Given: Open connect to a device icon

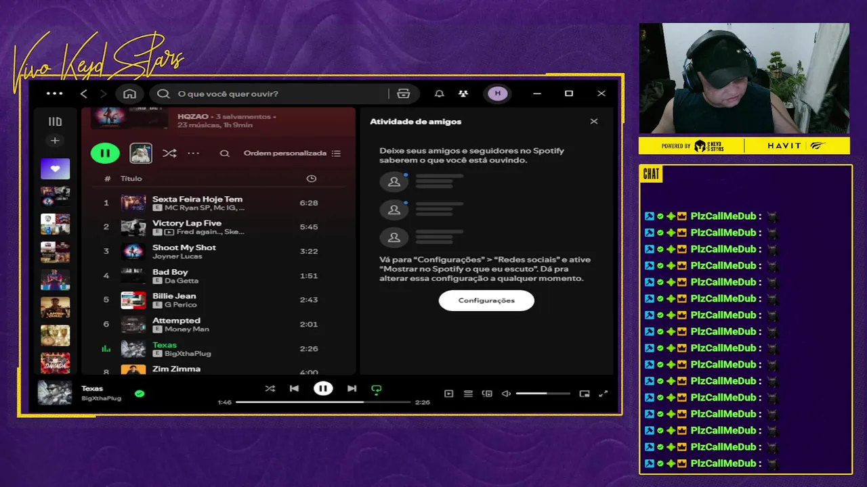Looking at the screenshot, I should (487, 394).
